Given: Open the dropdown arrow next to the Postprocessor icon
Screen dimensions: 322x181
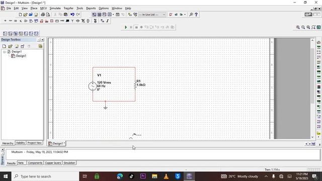Looking at the screenshot, I should (113, 15).
